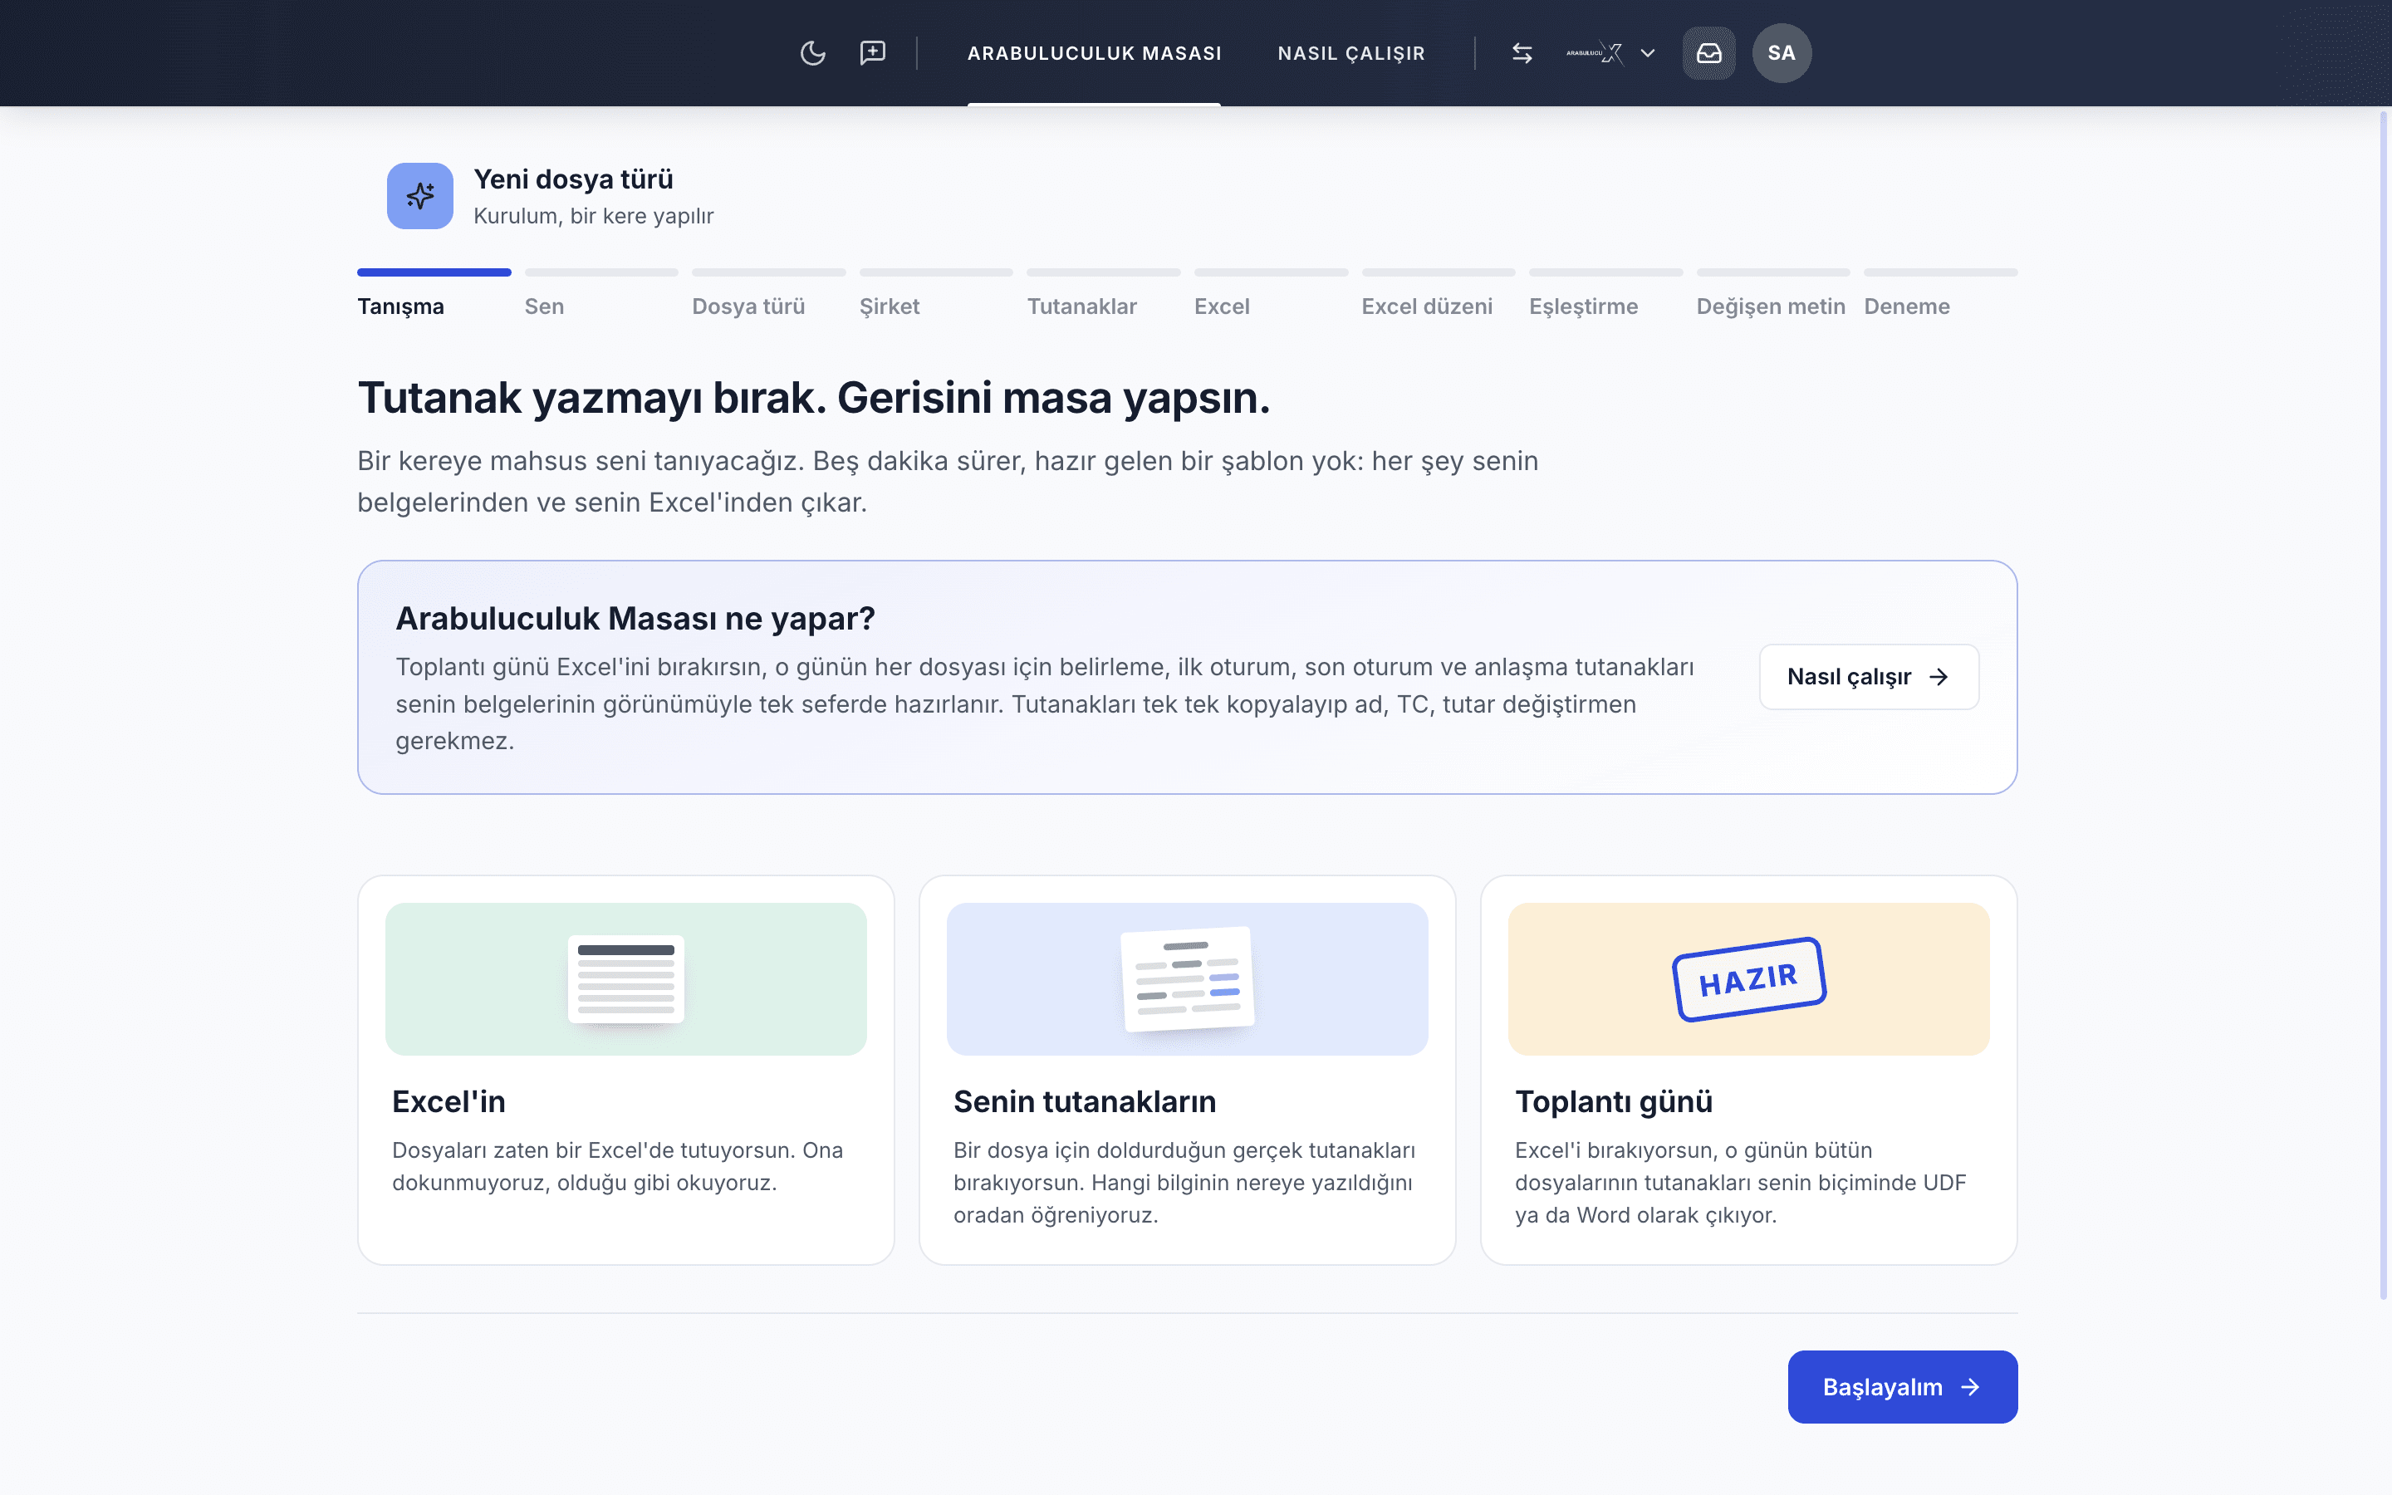
Task: Click the Toplantı günü heading
Action: pos(1613,1100)
